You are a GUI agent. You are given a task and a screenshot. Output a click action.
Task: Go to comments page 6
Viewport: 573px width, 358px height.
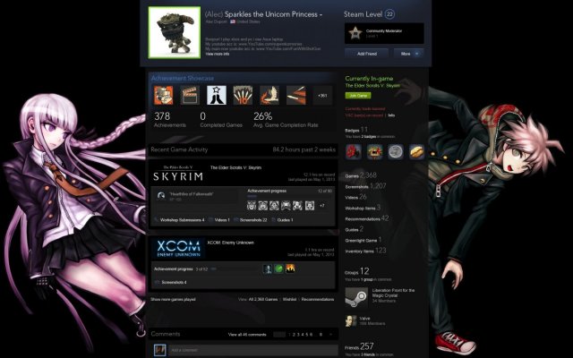312,334
